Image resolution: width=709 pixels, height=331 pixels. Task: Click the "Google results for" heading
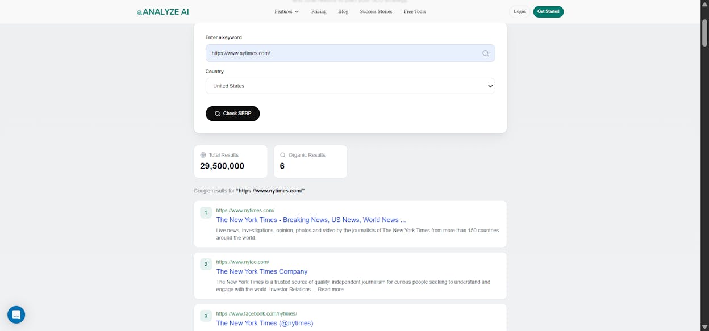249,191
